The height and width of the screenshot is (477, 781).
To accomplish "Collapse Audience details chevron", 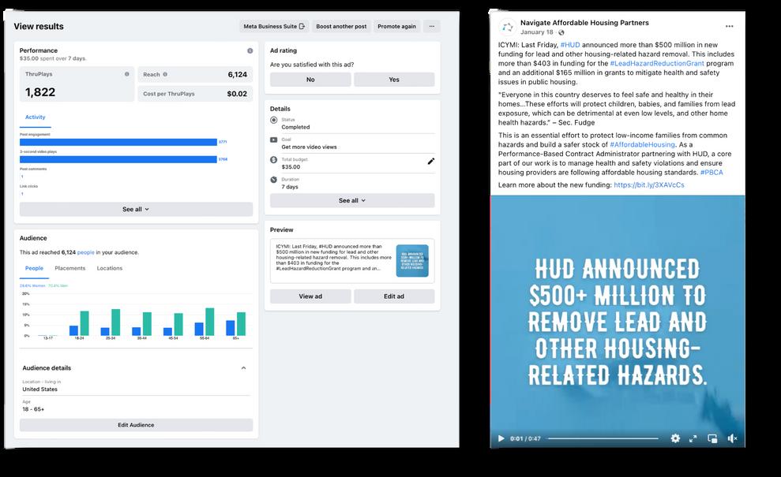I will click(x=243, y=368).
